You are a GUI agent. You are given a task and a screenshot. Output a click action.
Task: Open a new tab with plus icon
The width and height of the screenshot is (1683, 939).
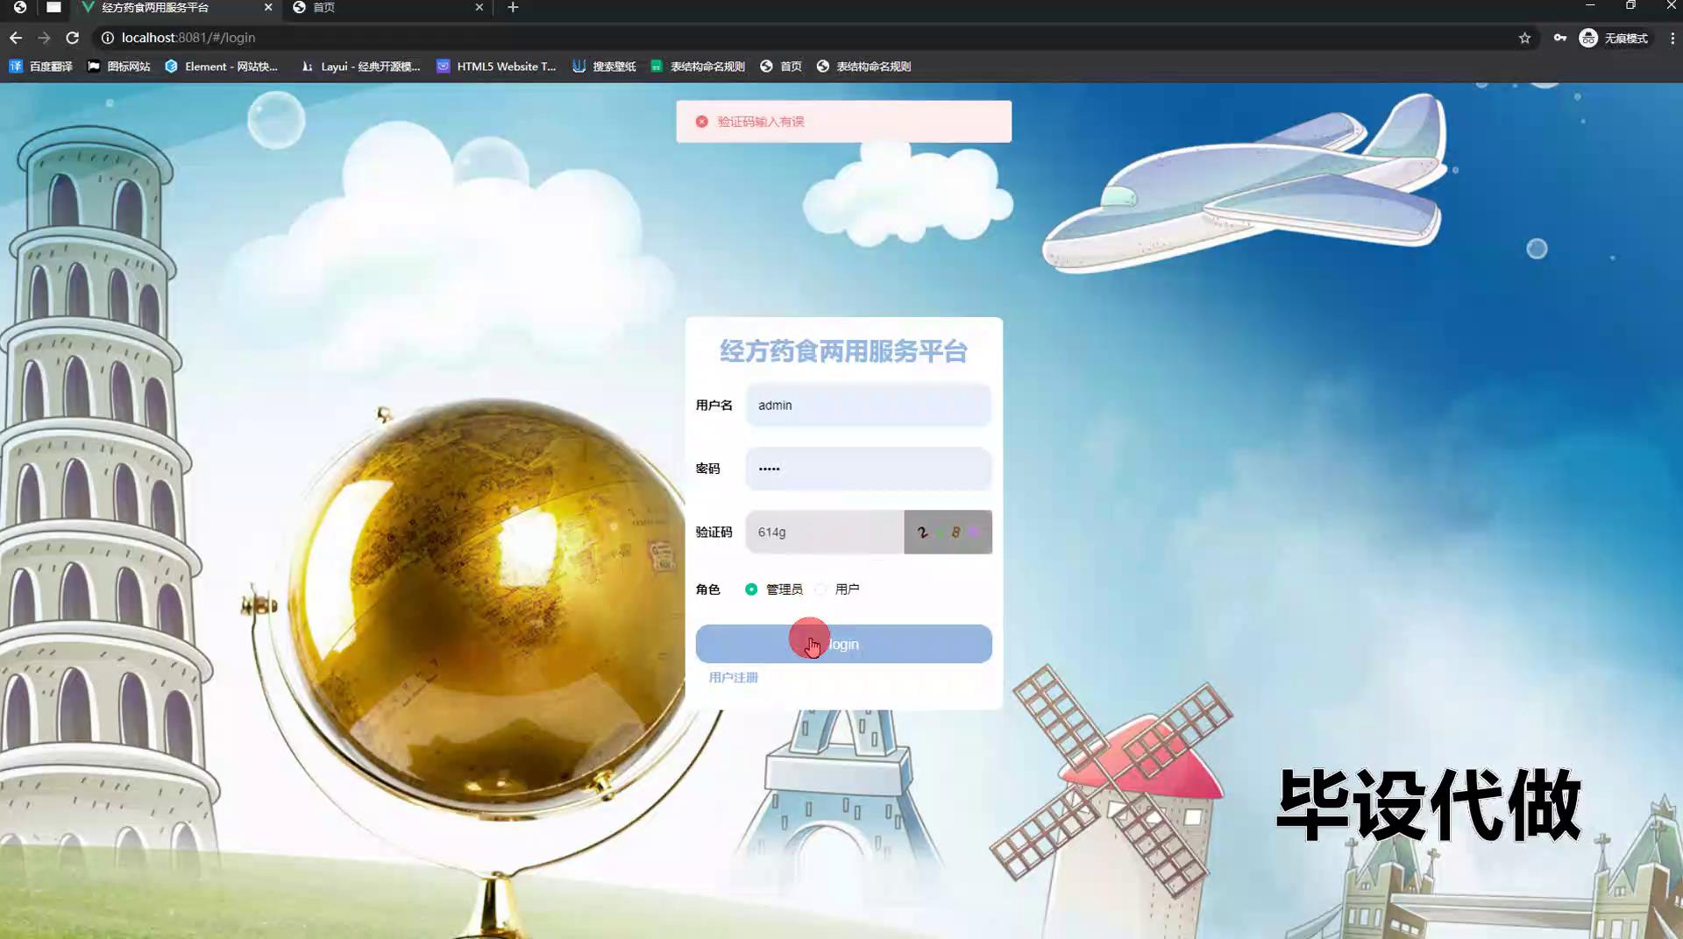point(513,8)
